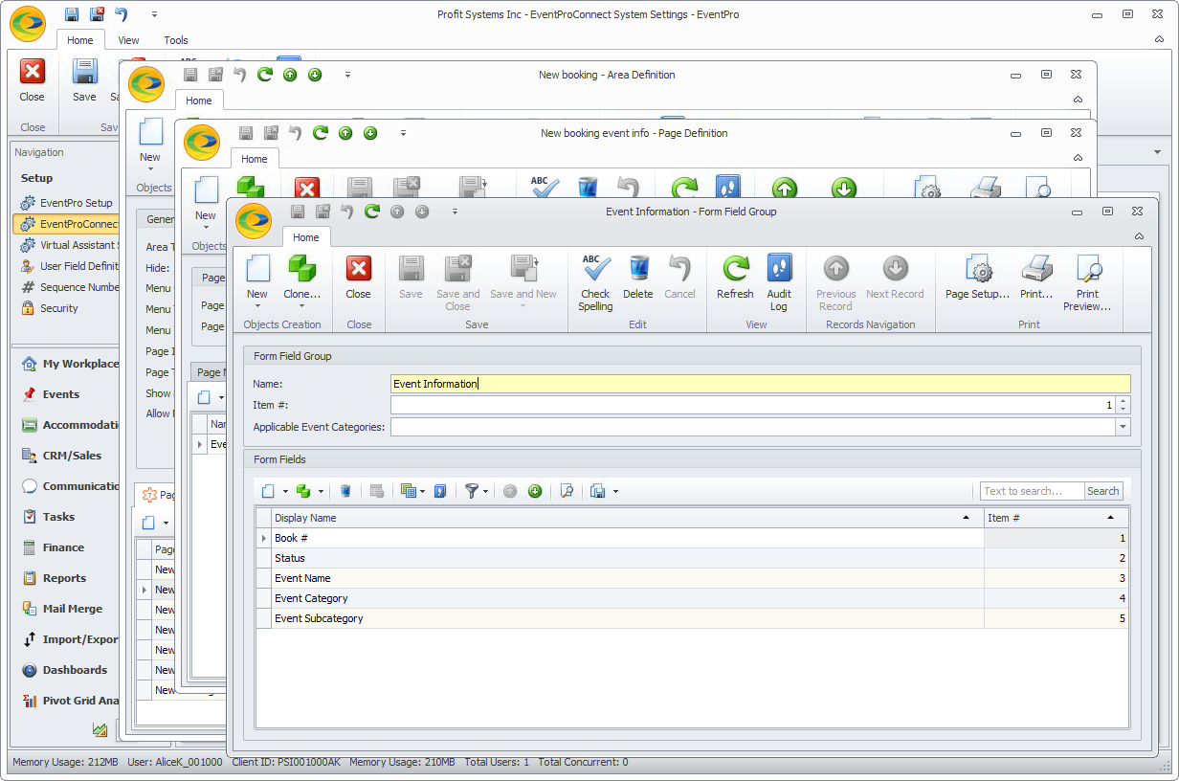
Task: Expand the dropdown arrow beside Form Fields export icon
Action: (615, 492)
